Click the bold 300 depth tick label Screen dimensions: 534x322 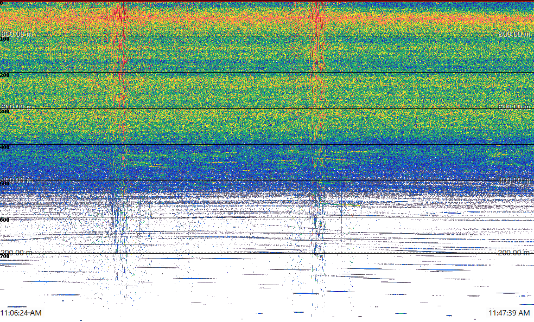pos(5,112)
